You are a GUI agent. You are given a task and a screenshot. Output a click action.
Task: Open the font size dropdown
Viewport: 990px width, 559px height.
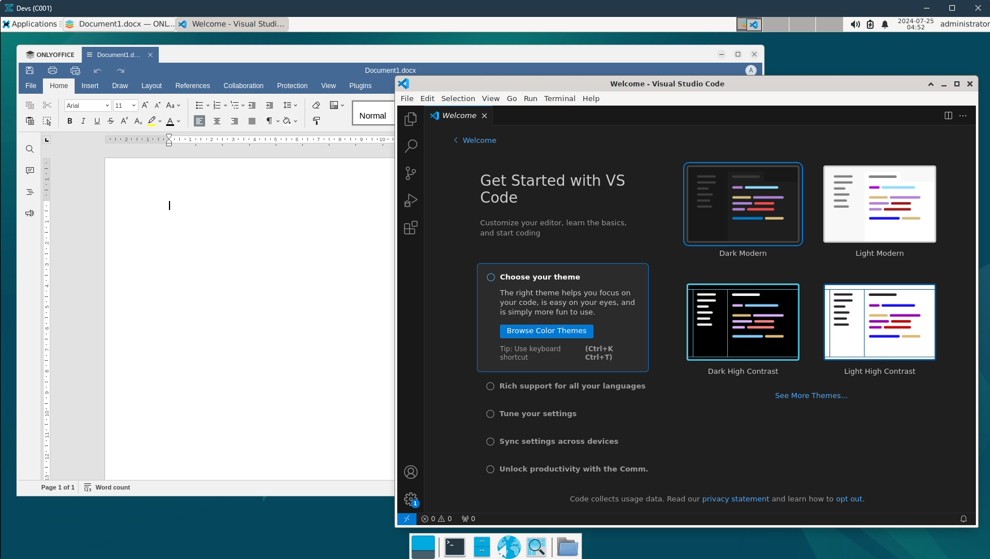(134, 106)
